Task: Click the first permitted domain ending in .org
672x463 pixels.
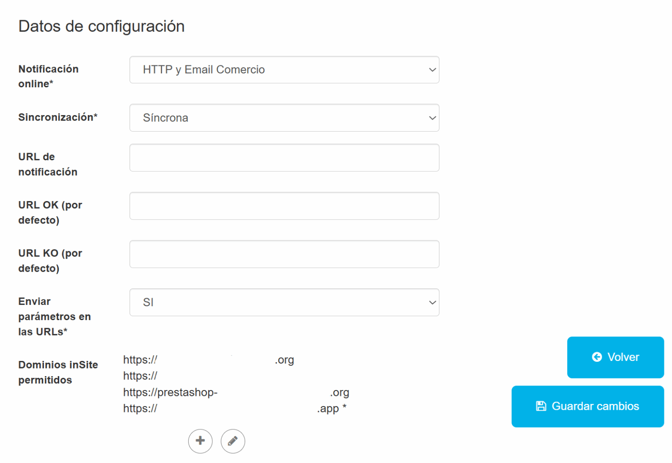Action: tap(208, 360)
